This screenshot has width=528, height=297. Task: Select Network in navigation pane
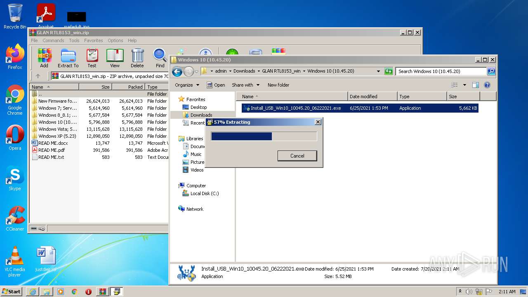195,209
